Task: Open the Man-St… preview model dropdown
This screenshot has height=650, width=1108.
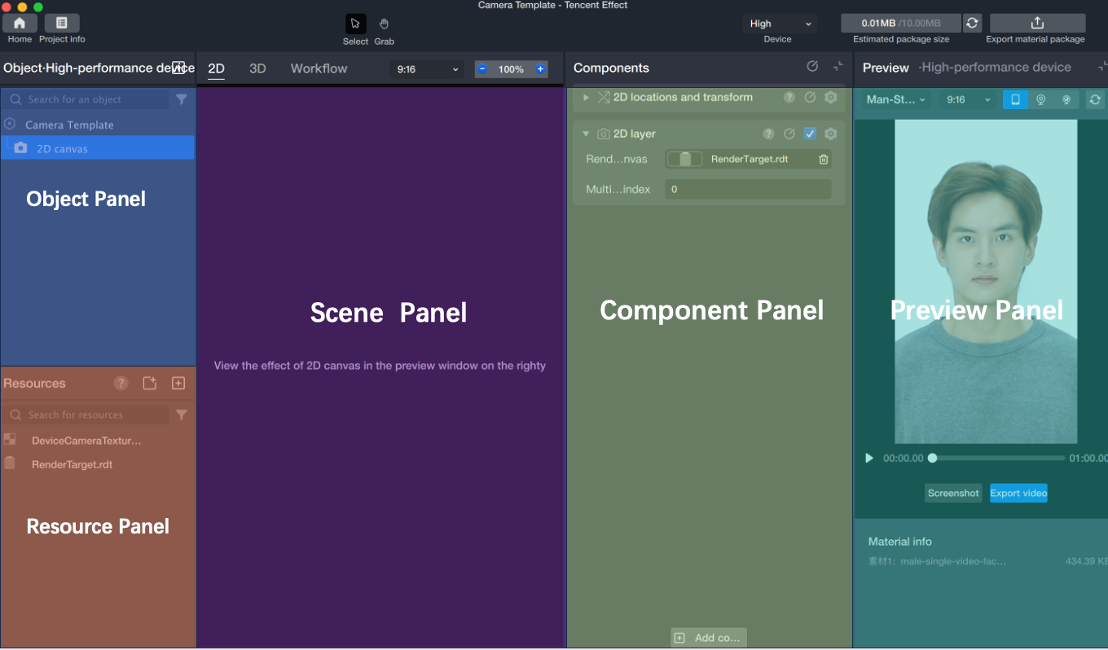Action: pos(896,99)
